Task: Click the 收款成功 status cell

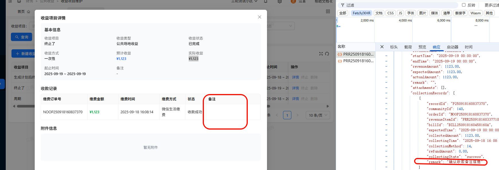Action: pos(195,112)
